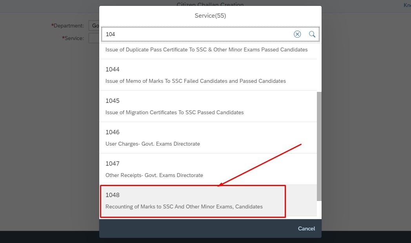Image resolution: width=411 pixels, height=243 pixels.
Task: Select service 1044 Issue of Memo of Marks
Action: pos(208,75)
